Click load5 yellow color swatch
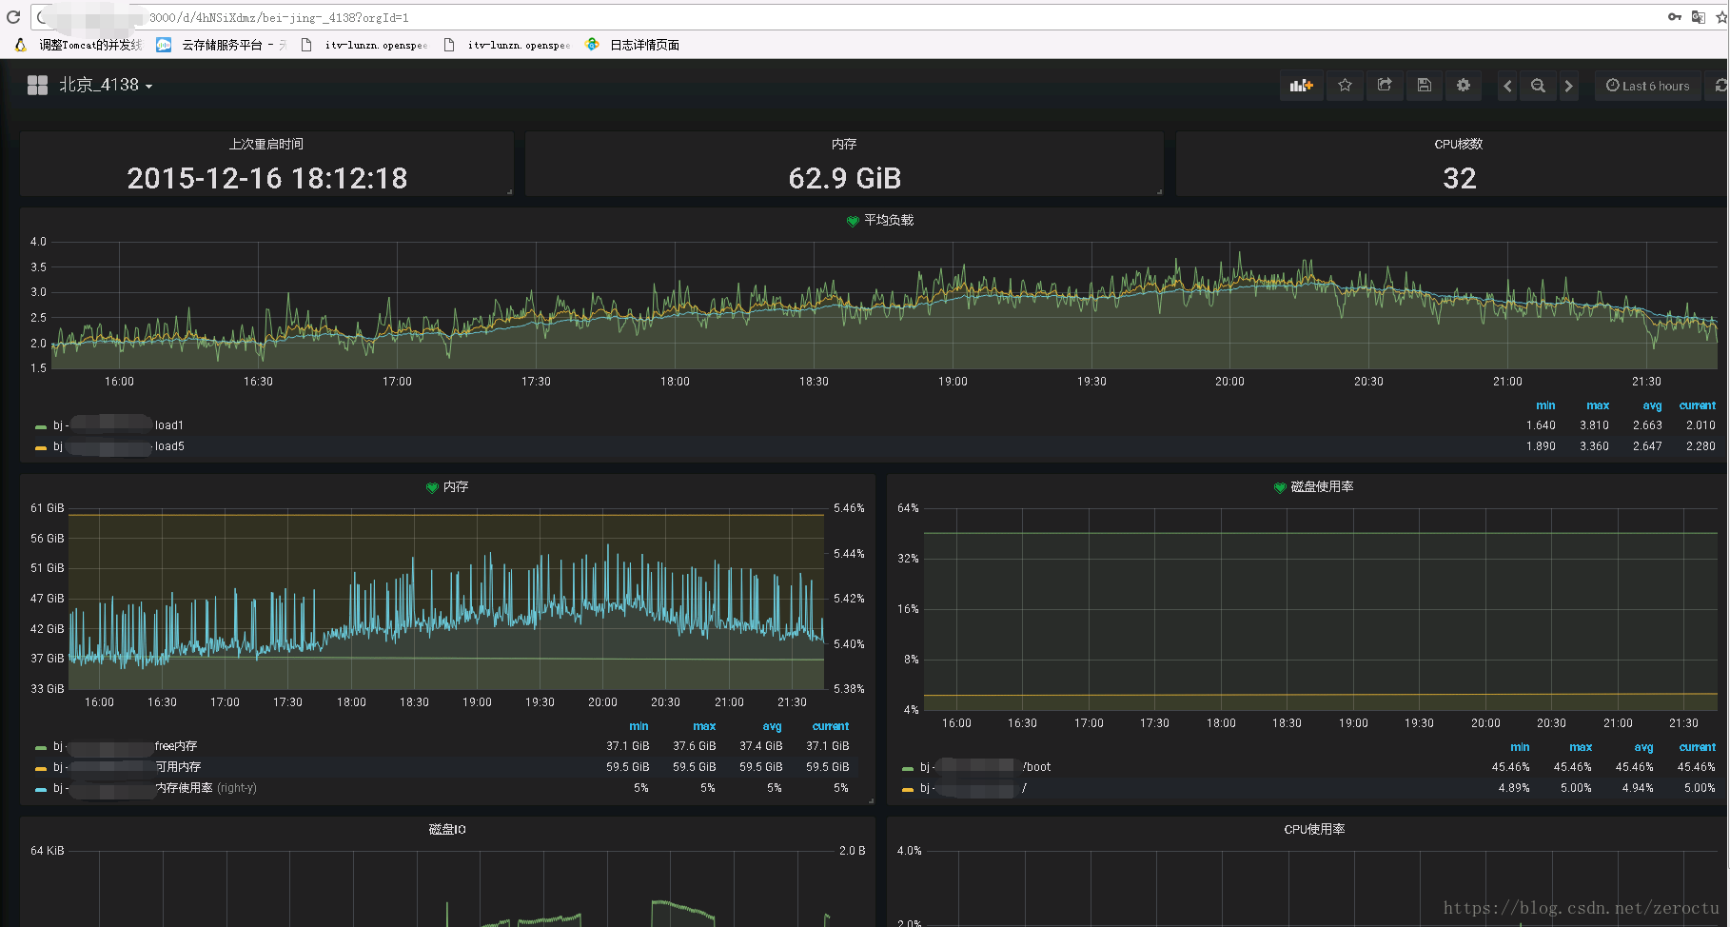The image size is (1730, 927). click(x=41, y=447)
